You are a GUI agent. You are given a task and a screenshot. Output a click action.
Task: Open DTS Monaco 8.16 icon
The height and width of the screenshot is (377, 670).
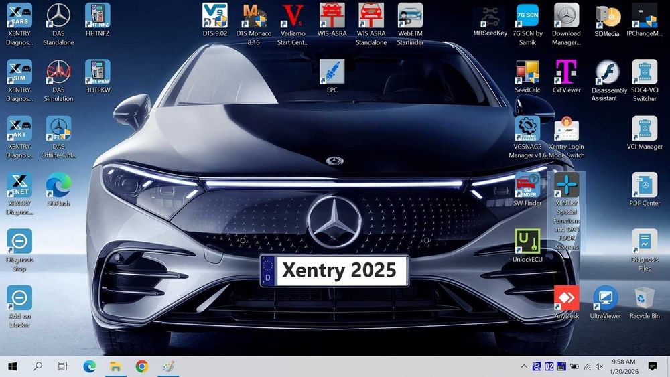(x=254, y=15)
